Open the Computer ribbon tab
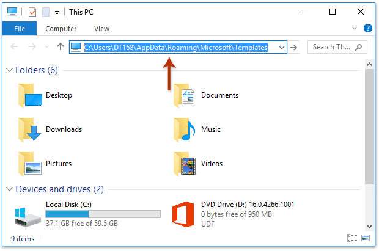 click(61, 29)
